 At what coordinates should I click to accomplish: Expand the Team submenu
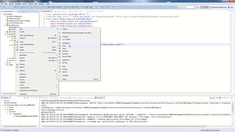coord(37,85)
